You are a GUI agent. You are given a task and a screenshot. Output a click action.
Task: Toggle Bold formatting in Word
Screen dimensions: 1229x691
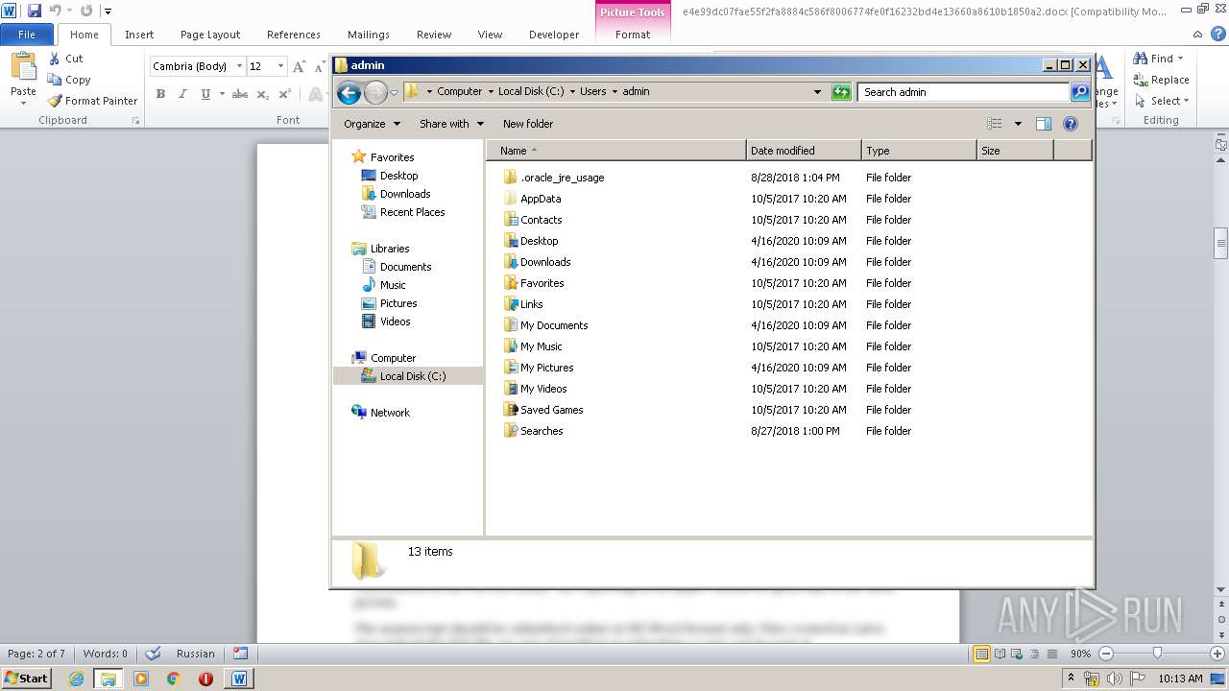(160, 94)
